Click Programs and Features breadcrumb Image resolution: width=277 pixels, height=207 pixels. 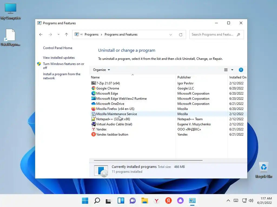(121, 34)
